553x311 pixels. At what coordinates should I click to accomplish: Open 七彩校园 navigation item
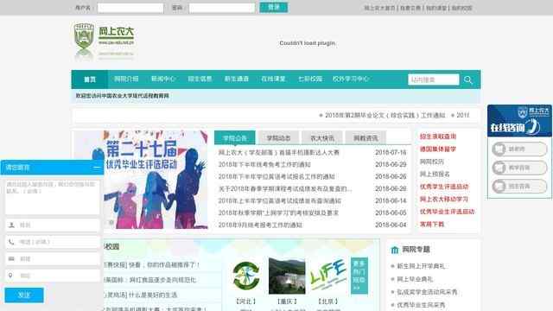(310, 79)
